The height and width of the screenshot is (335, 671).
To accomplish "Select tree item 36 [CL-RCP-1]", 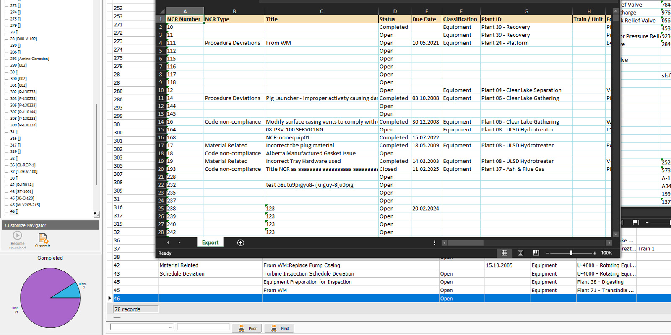I will click(x=23, y=165).
